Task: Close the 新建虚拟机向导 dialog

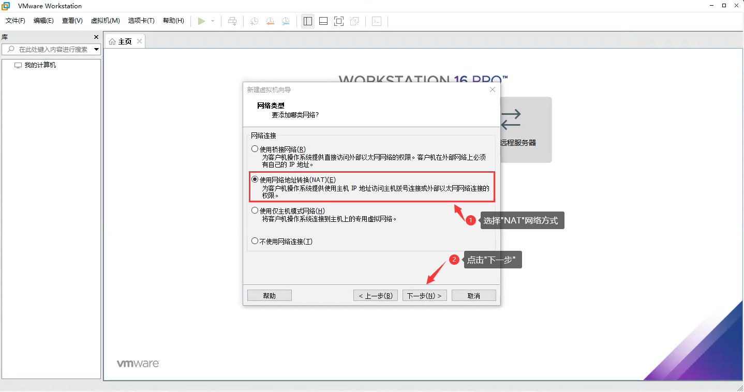Action: tap(493, 89)
